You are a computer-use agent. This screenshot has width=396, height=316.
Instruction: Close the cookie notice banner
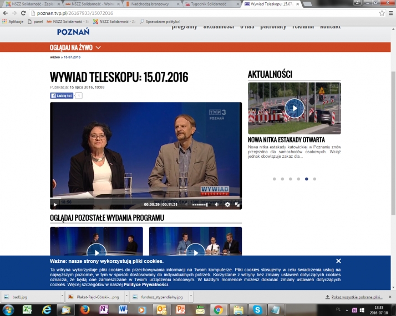338,261
